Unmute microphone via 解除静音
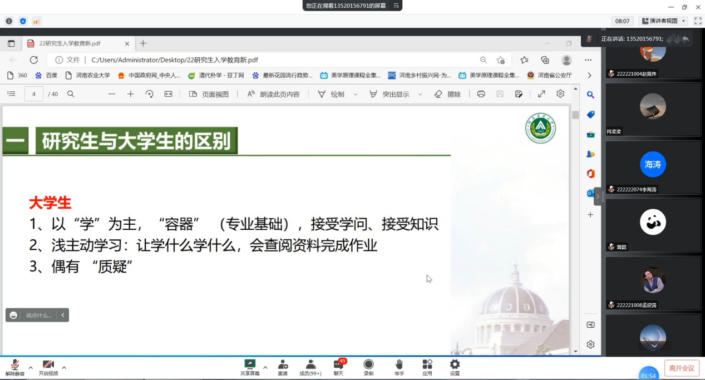The image size is (705, 380). 15,366
